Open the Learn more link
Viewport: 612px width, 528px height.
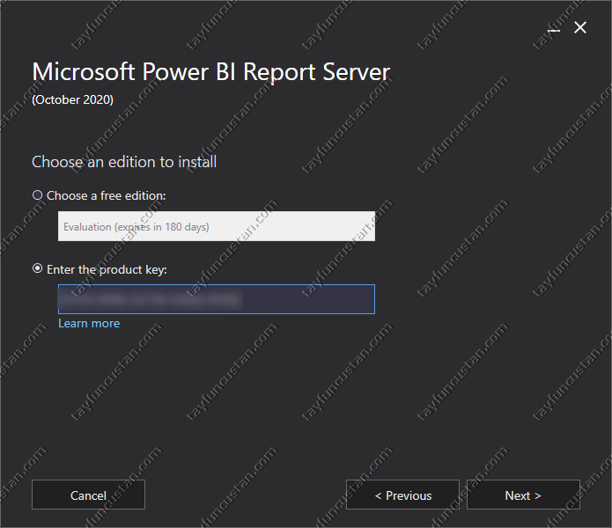tap(89, 323)
